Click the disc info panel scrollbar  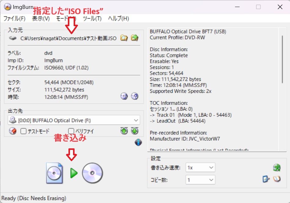coord(282,60)
